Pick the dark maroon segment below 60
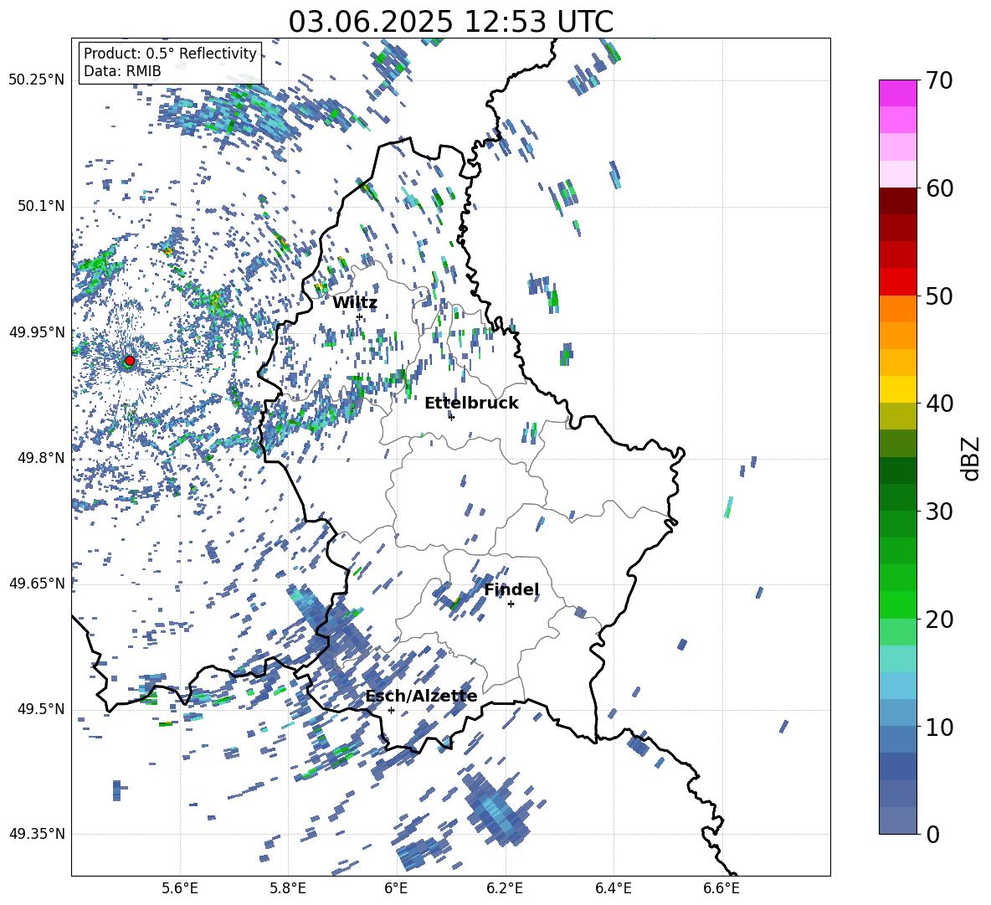The width and height of the screenshot is (991, 905). tap(897, 201)
